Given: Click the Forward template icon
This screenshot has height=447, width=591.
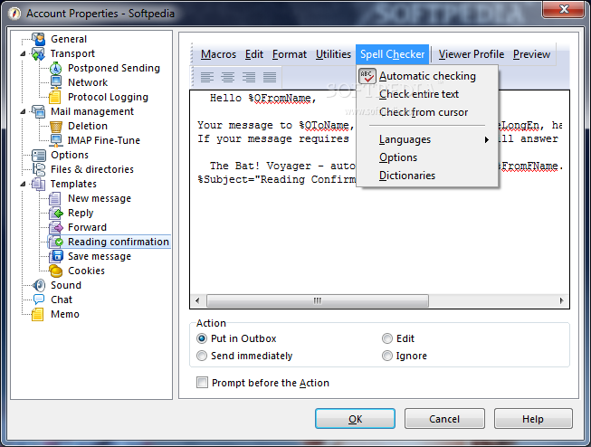Looking at the screenshot, I should pyautogui.click(x=56, y=227).
